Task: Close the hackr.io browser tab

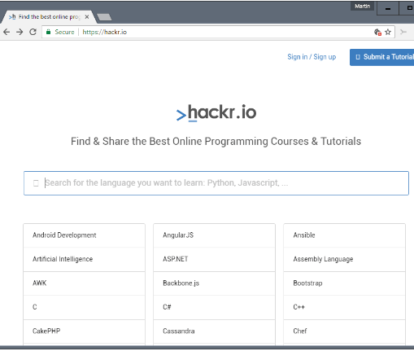Action: [87, 17]
